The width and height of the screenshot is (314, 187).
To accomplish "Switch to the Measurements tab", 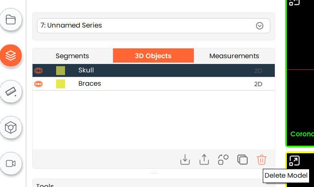I will [x=234, y=56].
